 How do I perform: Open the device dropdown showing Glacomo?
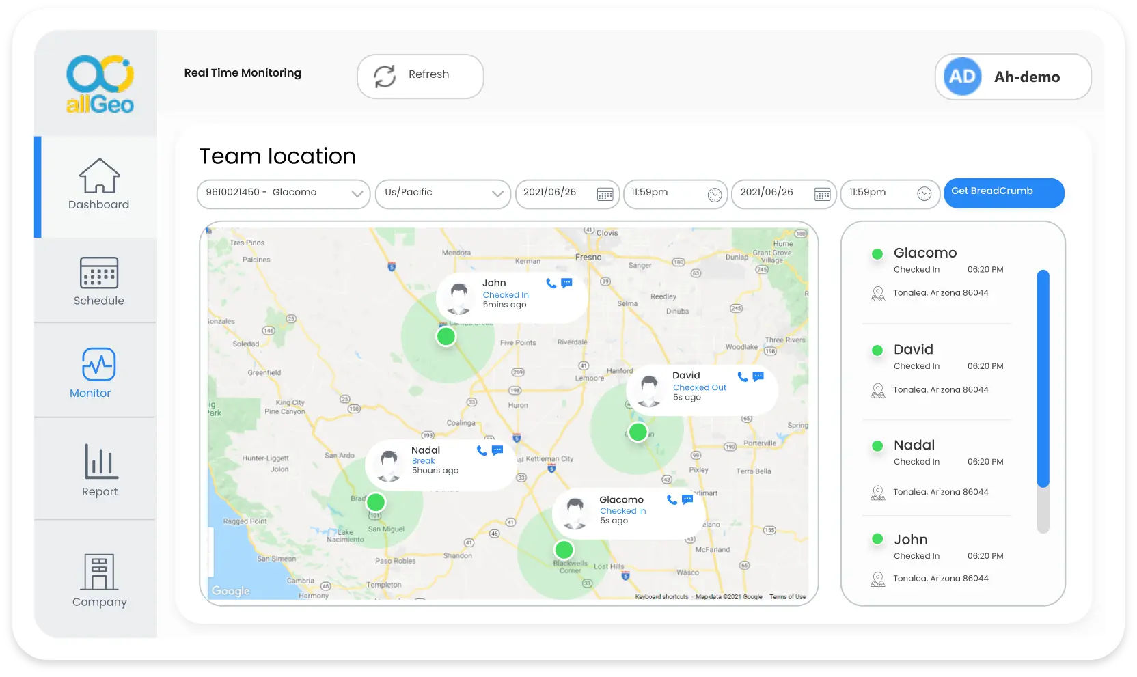283,194
